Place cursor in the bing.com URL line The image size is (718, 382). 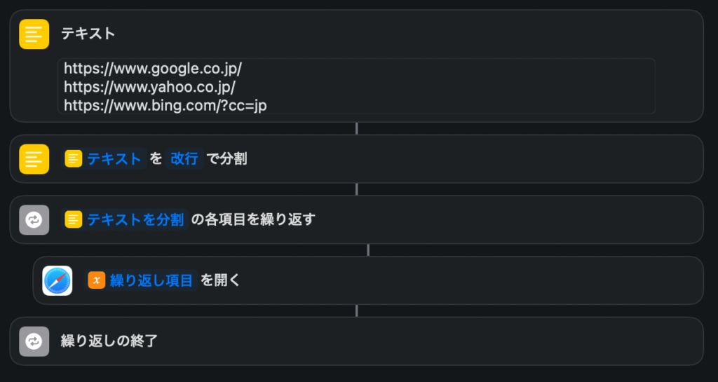(x=165, y=105)
